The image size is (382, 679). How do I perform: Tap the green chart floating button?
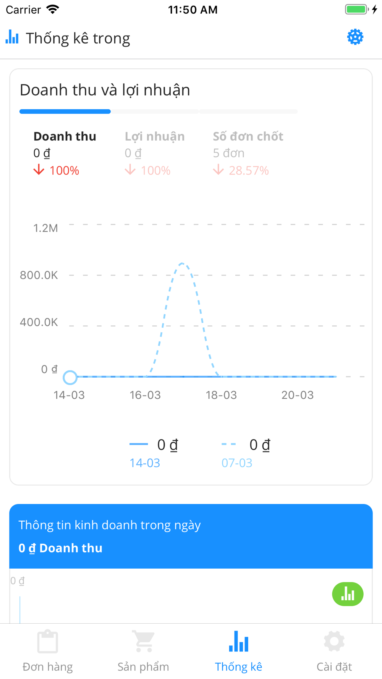[348, 594]
